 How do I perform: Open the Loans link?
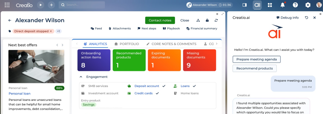[185, 86]
